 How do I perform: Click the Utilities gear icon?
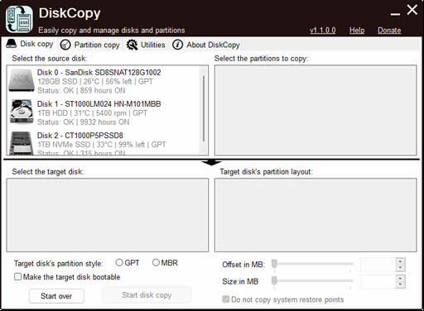point(132,45)
